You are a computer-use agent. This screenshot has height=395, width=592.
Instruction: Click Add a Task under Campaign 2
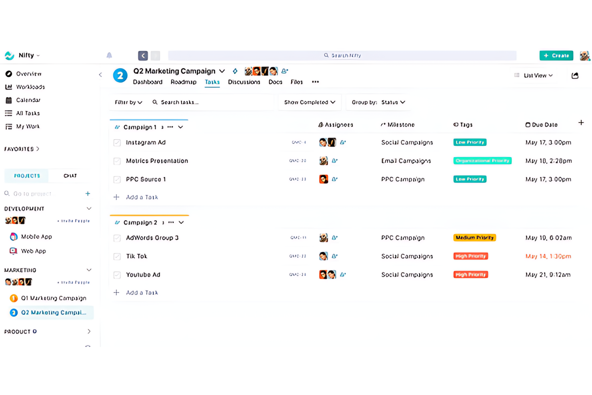[136, 293]
